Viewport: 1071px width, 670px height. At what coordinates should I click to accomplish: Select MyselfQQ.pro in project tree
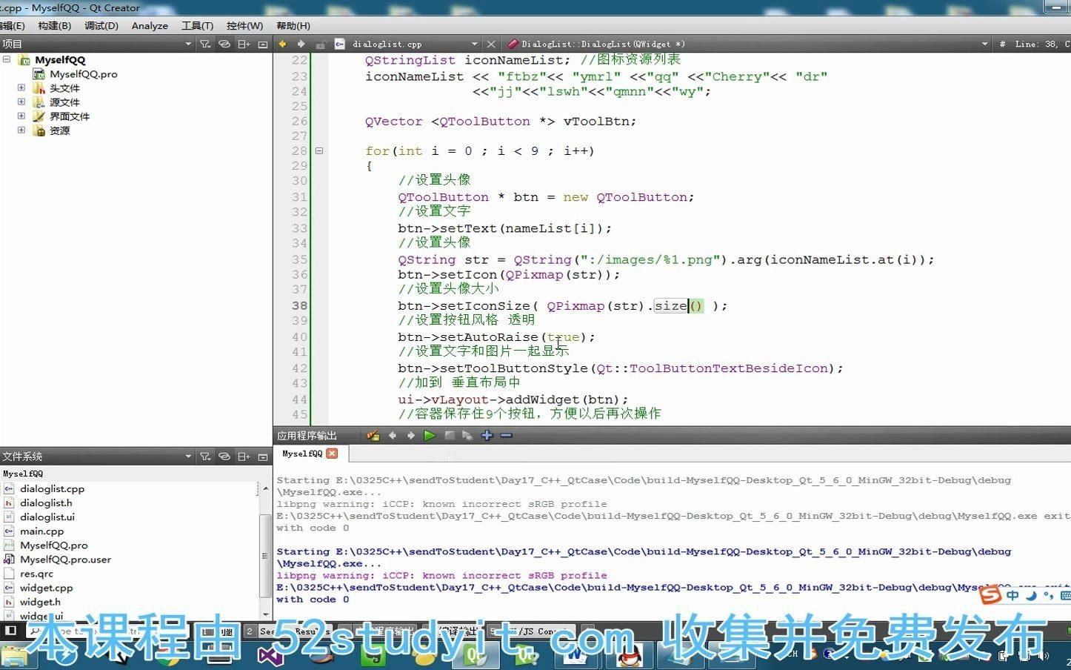(83, 74)
